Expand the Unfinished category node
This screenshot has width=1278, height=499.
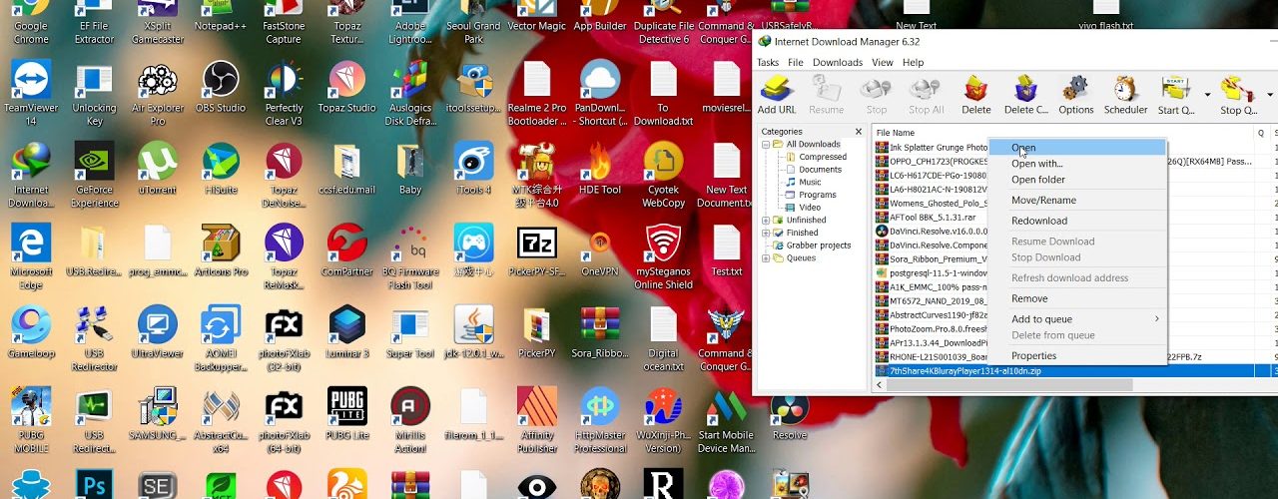click(766, 221)
